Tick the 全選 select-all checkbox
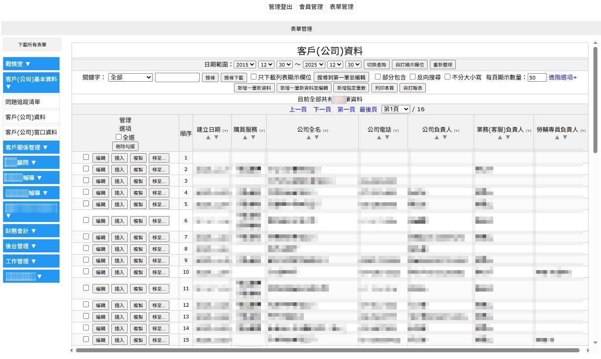Image resolution: width=601 pixels, height=359 pixels. [119, 138]
